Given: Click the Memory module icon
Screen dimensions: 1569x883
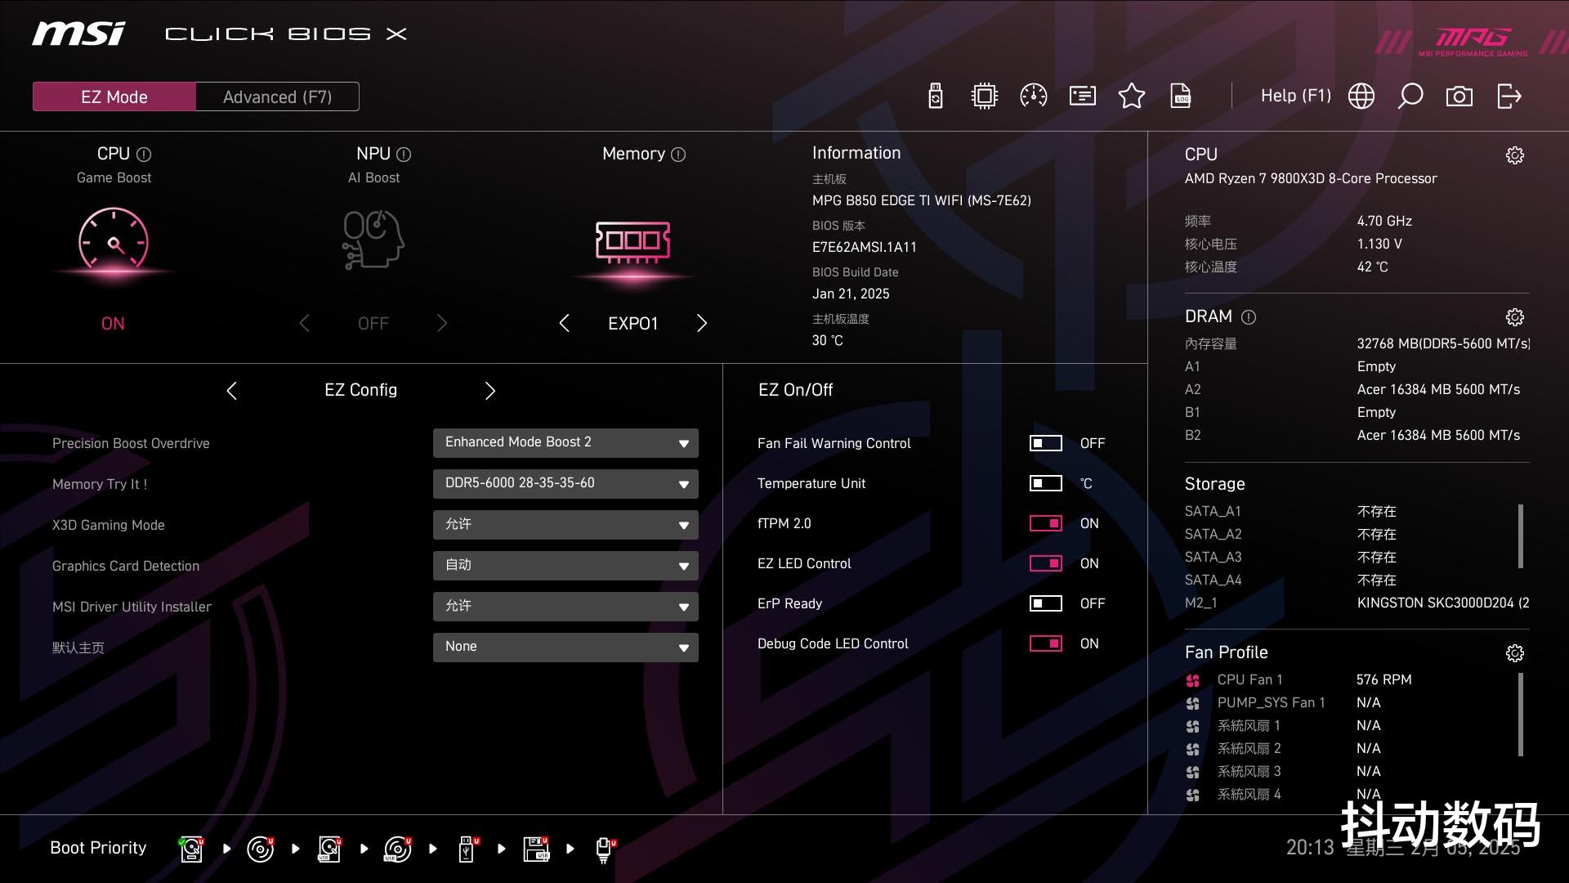Looking at the screenshot, I should coord(633,242).
